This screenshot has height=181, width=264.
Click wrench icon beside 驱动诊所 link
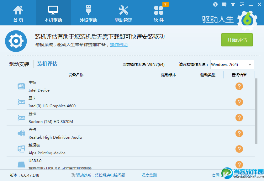(73, 175)
